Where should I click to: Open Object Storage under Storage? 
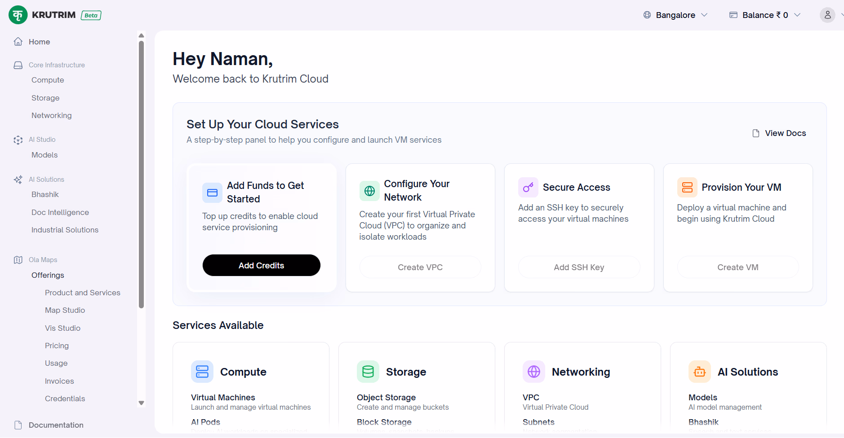pyautogui.click(x=386, y=398)
